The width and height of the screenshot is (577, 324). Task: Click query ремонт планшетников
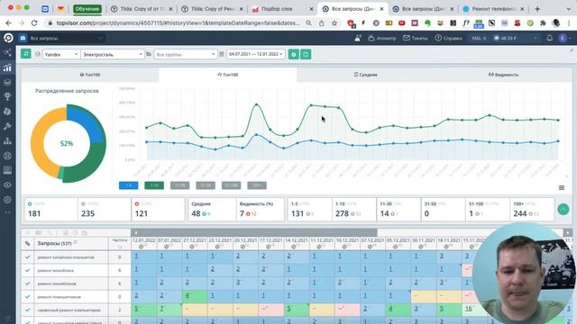coord(59,297)
